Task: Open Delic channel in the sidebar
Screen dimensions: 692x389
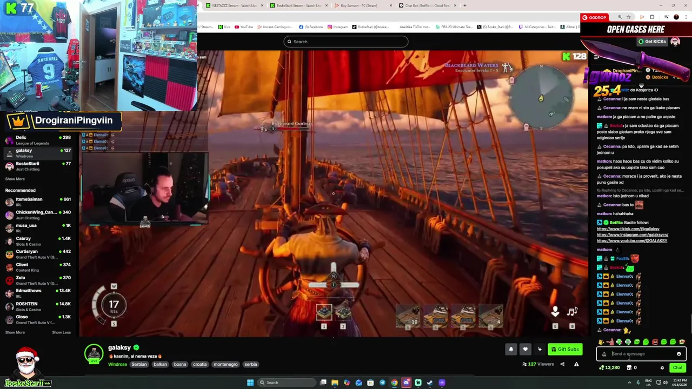Action: [38, 140]
